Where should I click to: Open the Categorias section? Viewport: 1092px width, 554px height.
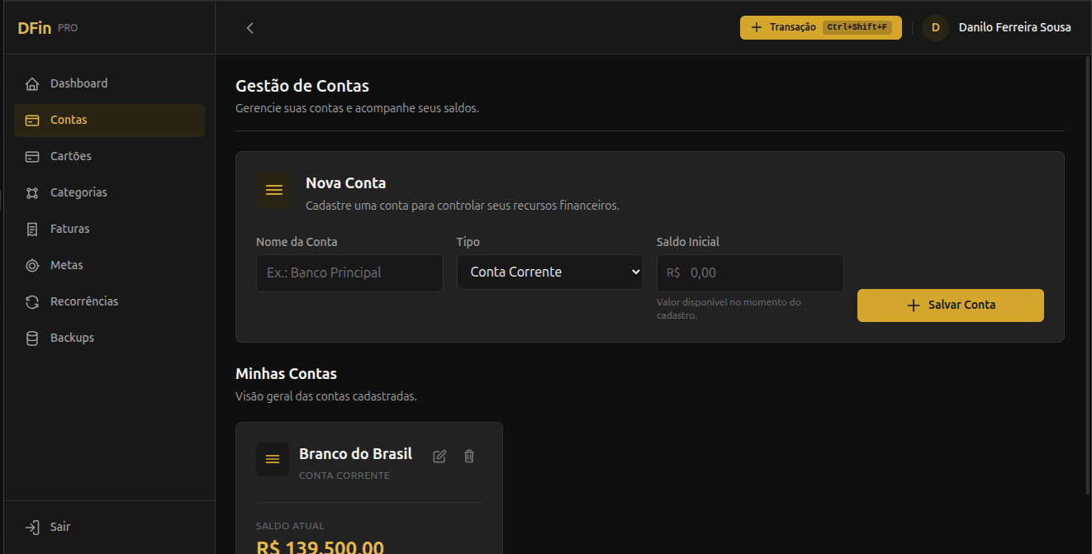(109, 192)
